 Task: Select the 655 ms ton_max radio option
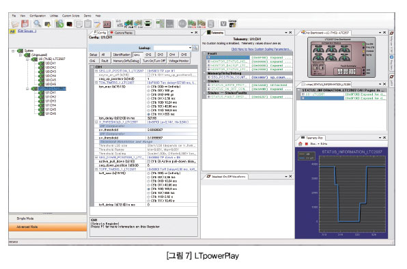click(149, 114)
